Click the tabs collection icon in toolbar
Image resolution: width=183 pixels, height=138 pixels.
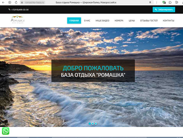(177, 2)
